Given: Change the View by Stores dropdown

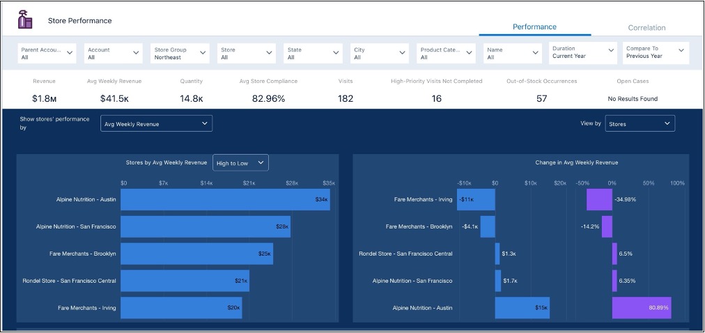Looking at the screenshot, I should [639, 124].
